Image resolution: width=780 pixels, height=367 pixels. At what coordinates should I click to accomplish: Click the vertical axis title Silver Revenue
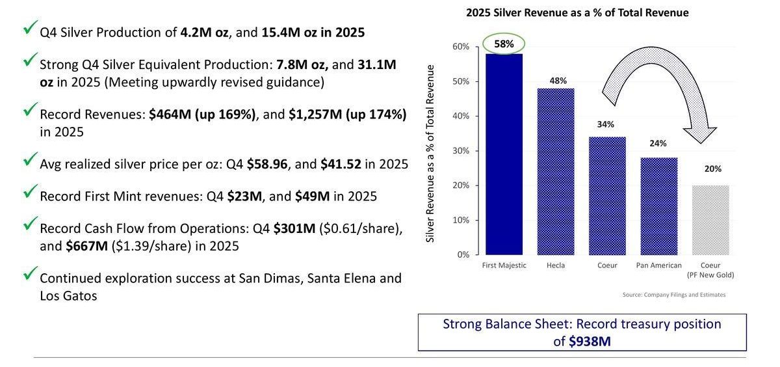(430, 154)
